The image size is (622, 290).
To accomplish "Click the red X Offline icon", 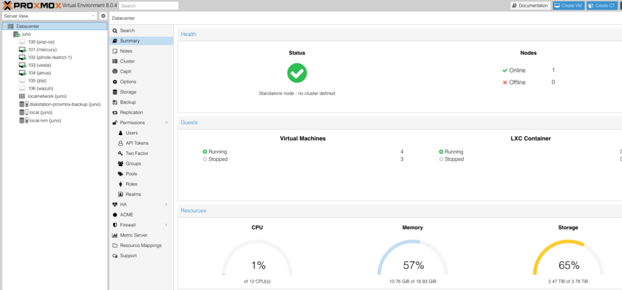I will [x=505, y=83].
